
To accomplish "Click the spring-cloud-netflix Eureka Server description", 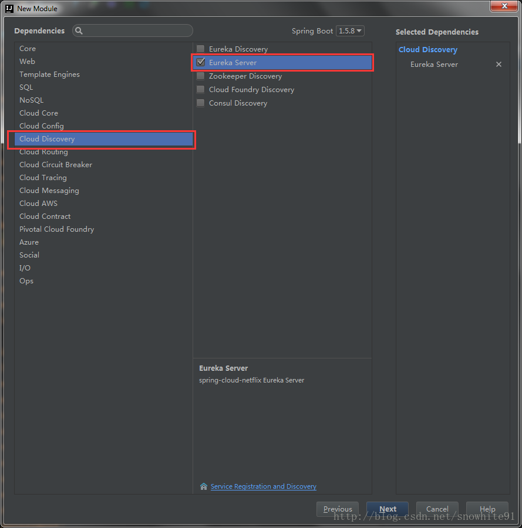I will click(x=251, y=380).
